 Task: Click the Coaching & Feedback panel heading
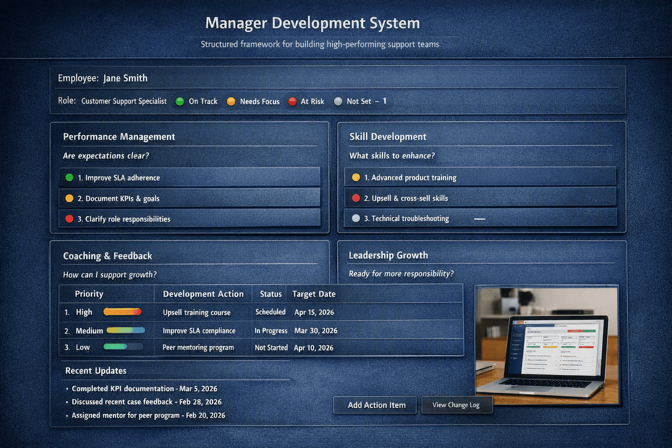108,256
